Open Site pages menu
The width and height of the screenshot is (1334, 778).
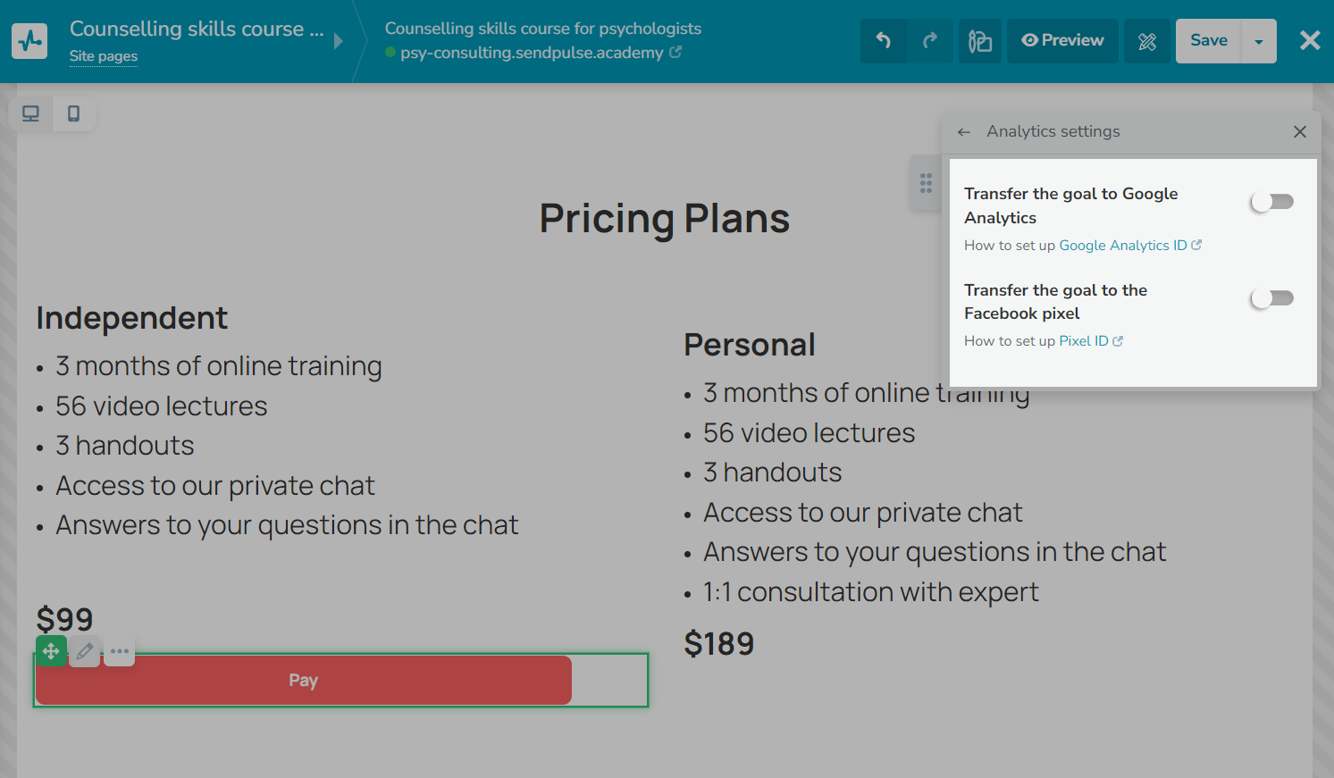[x=104, y=56]
